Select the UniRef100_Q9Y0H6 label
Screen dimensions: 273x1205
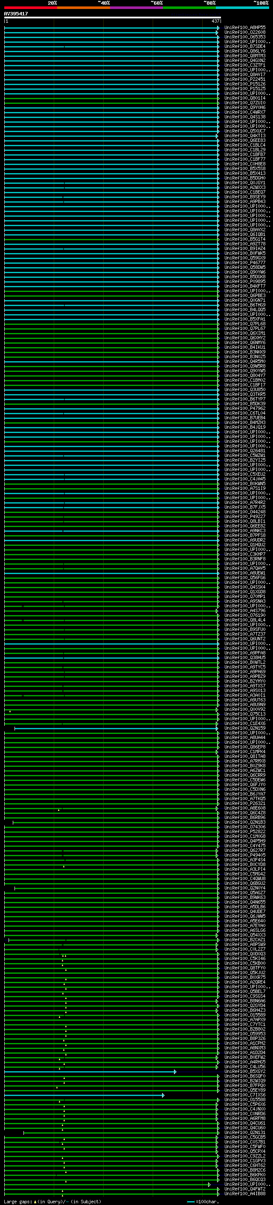[245, 108]
